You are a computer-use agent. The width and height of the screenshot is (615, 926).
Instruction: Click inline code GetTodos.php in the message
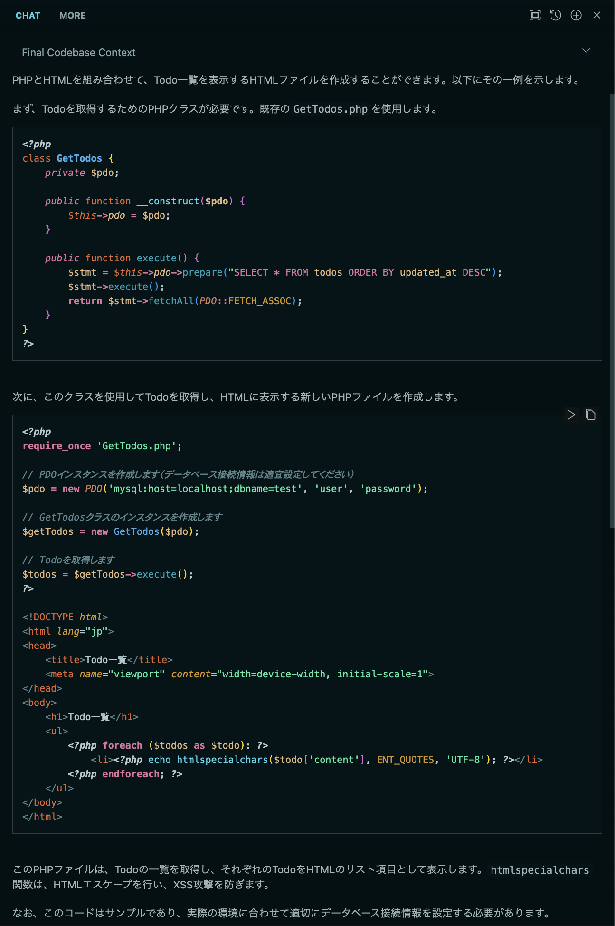click(331, 109)
